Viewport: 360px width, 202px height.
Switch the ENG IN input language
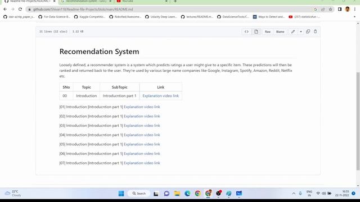click(309, 193)
